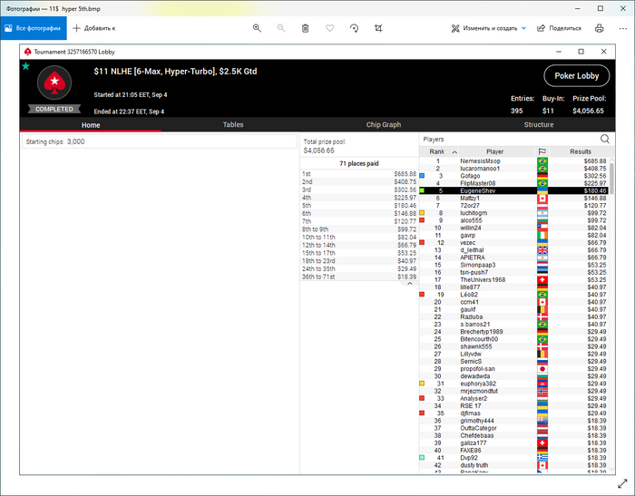Click the 5th place $180.46 payout row
The height and width of the screenshot is (496, 635).
click(359, 205)
